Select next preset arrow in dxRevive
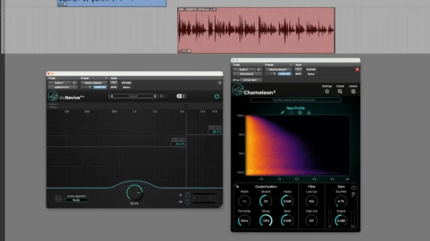Viewport: 430px width, 241px height. pyautogui.click(x=155, y=96)
